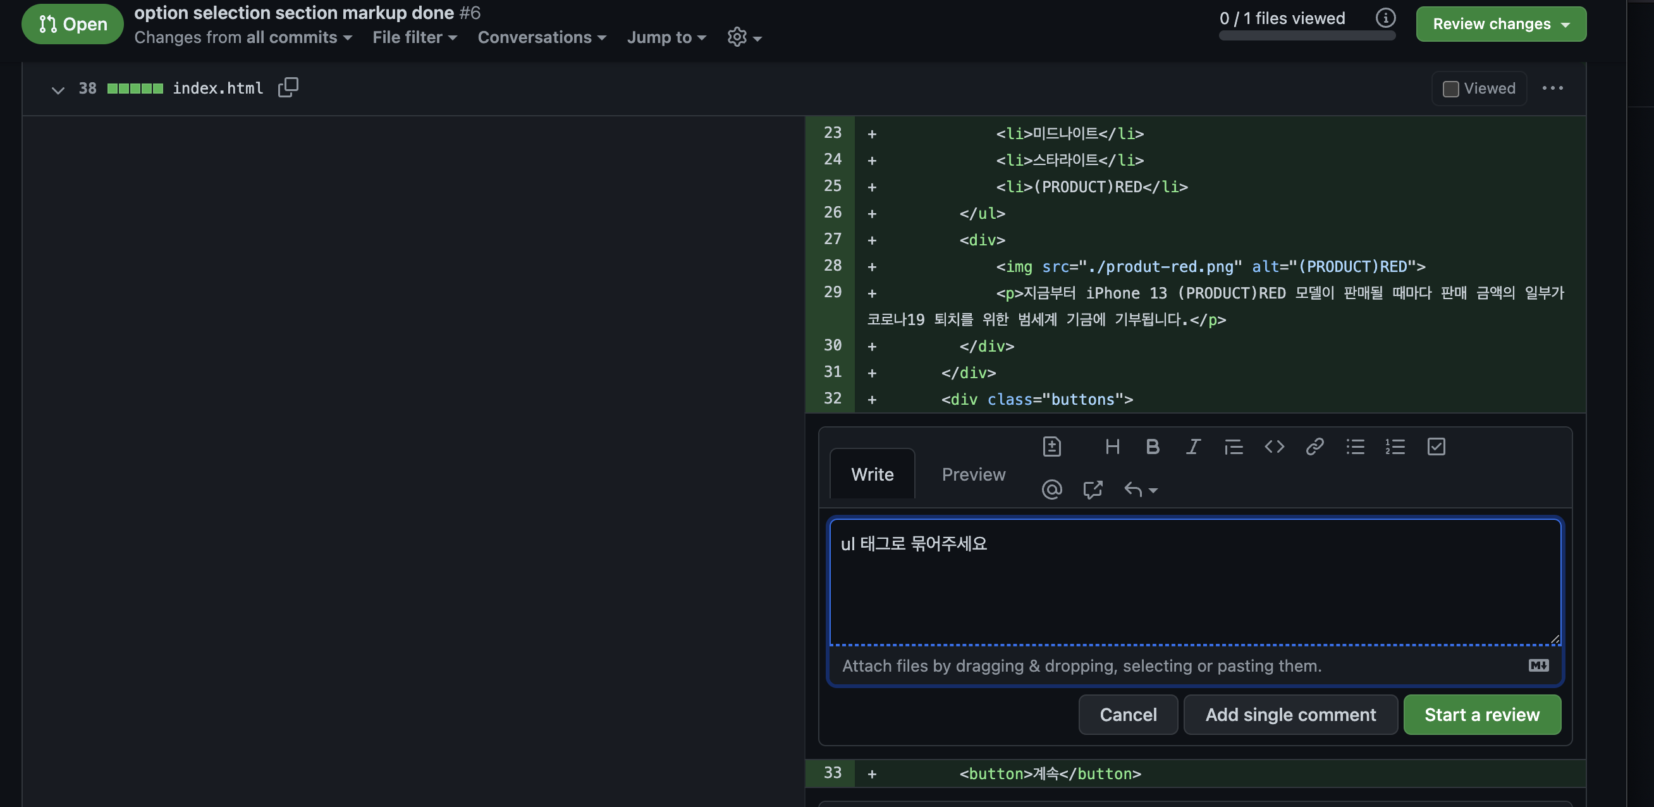Copy index.html file path icon
1654x807 pixels.
(288, 87)
